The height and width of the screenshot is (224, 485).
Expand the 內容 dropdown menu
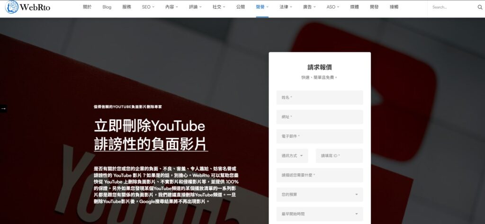click(171, 7)
